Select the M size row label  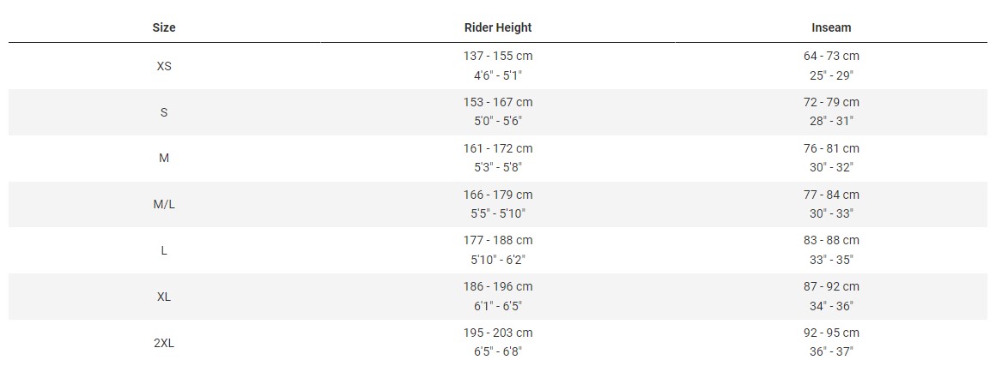[x=164, y=159]
